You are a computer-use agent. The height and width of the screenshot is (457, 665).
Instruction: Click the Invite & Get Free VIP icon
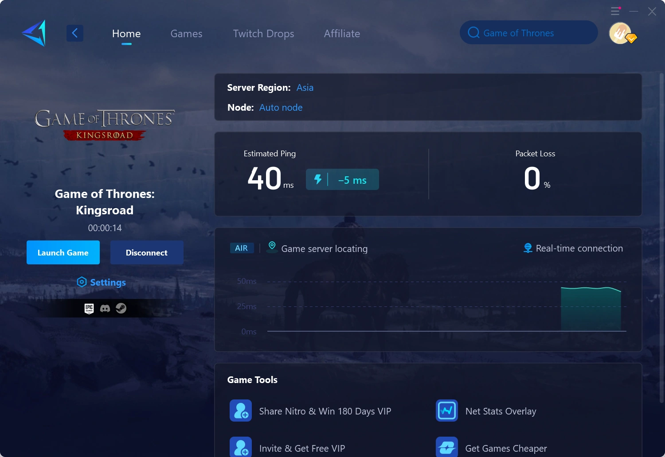click(x=241, y=447)
